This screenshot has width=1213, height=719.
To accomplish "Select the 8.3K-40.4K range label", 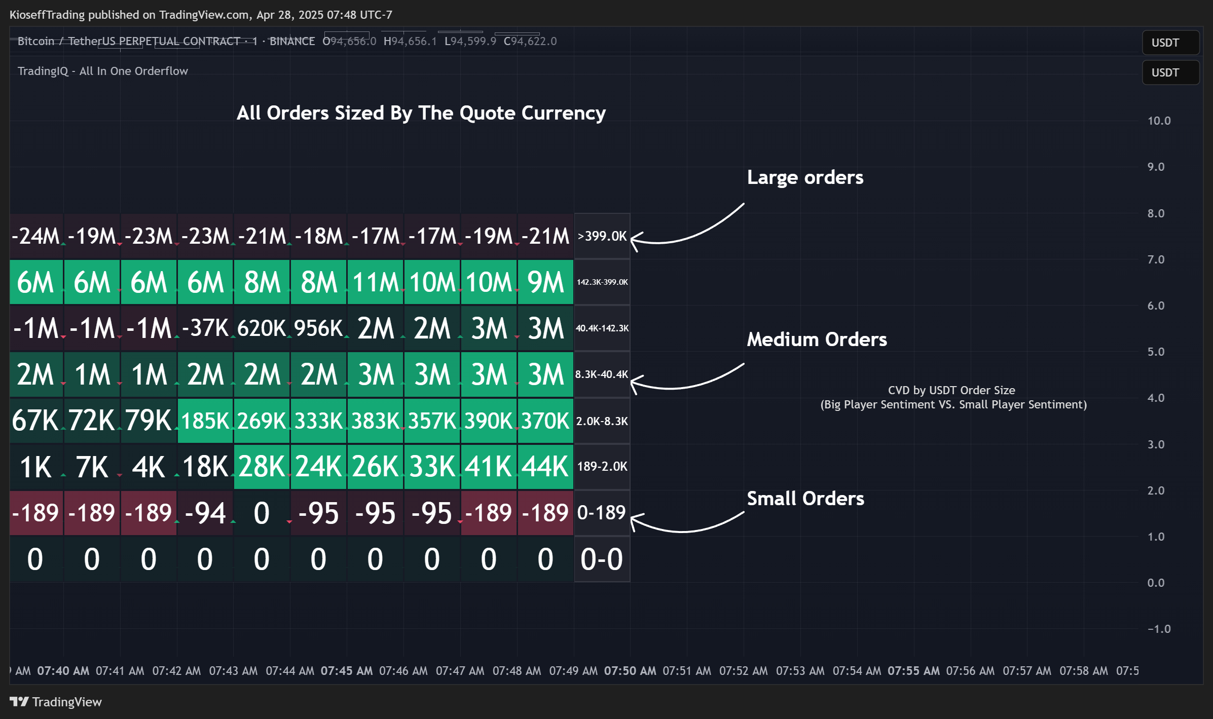I will point(602,374).
